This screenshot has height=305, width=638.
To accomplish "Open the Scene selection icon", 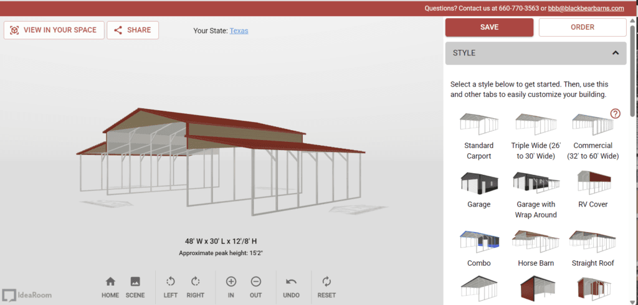I will pyautogui.click(x=135, y=282).
